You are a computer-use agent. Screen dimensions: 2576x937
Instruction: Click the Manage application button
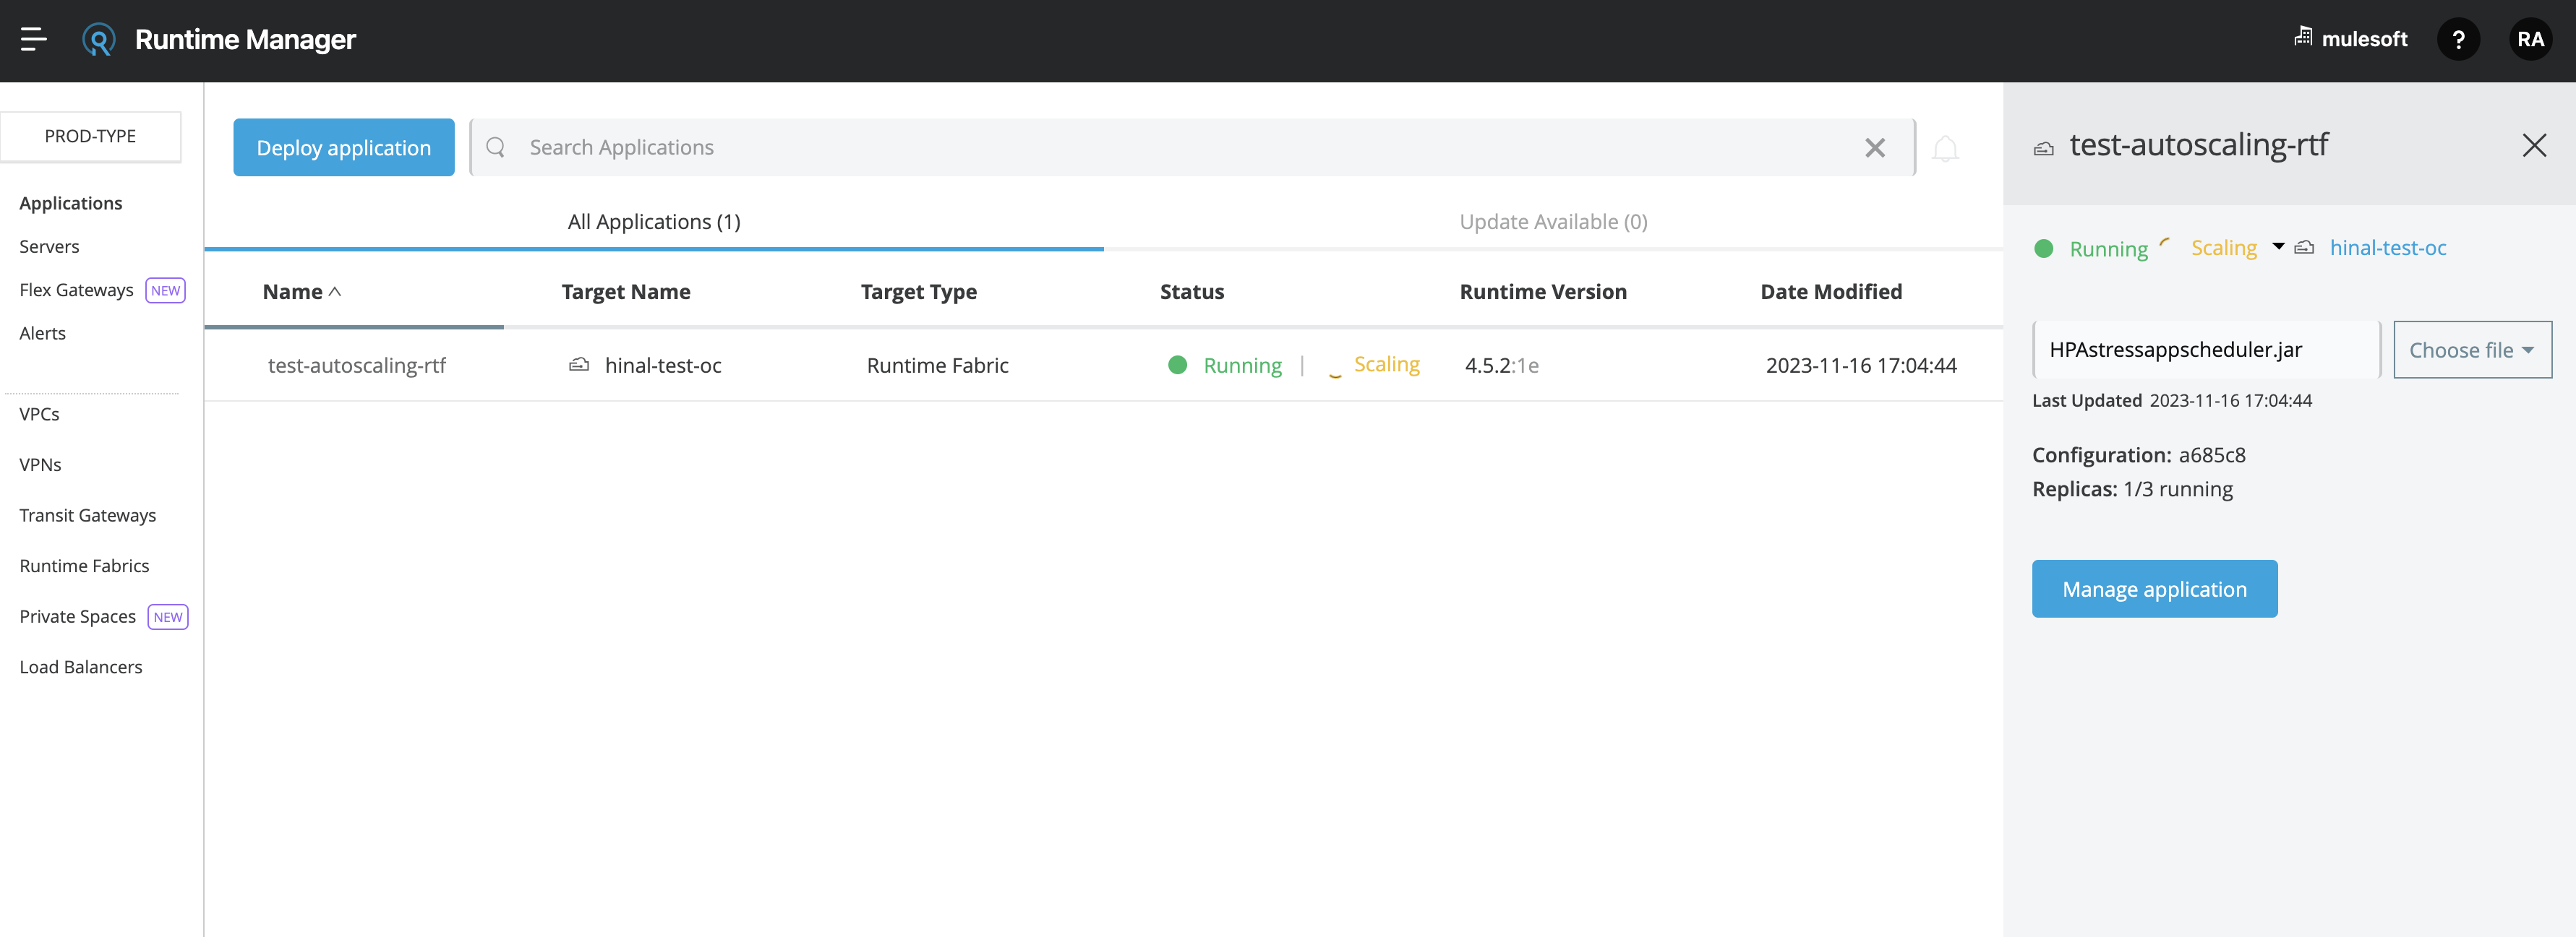tap(2154, 588)
